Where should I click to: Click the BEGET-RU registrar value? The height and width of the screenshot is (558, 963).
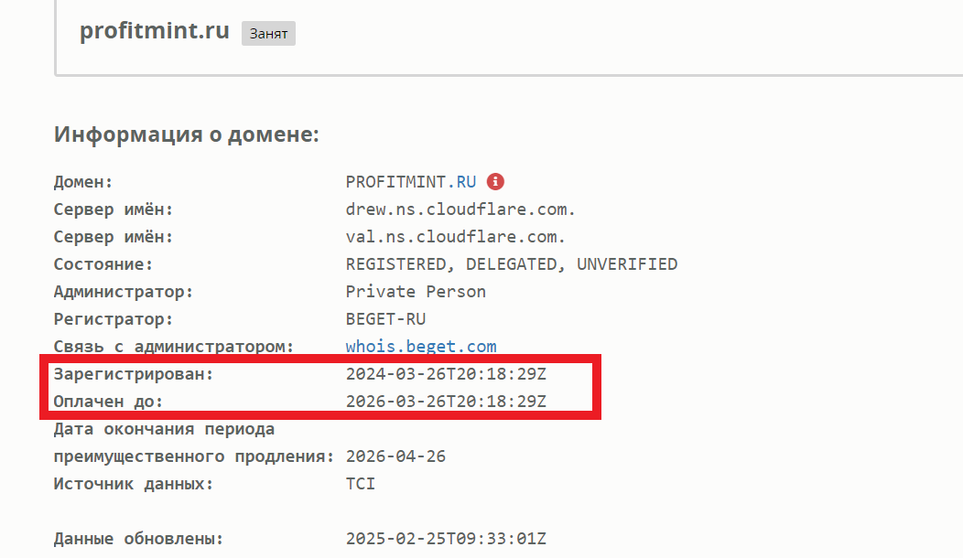(385, 319)
